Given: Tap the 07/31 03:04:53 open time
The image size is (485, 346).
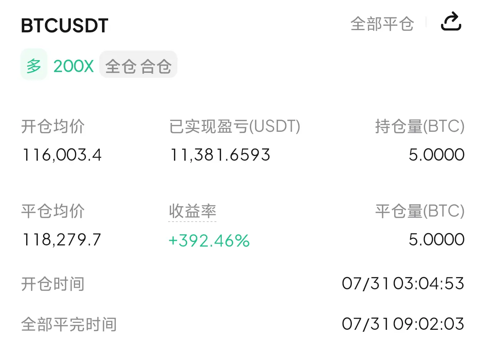Looking at the screenshot, I should (403, 284).
